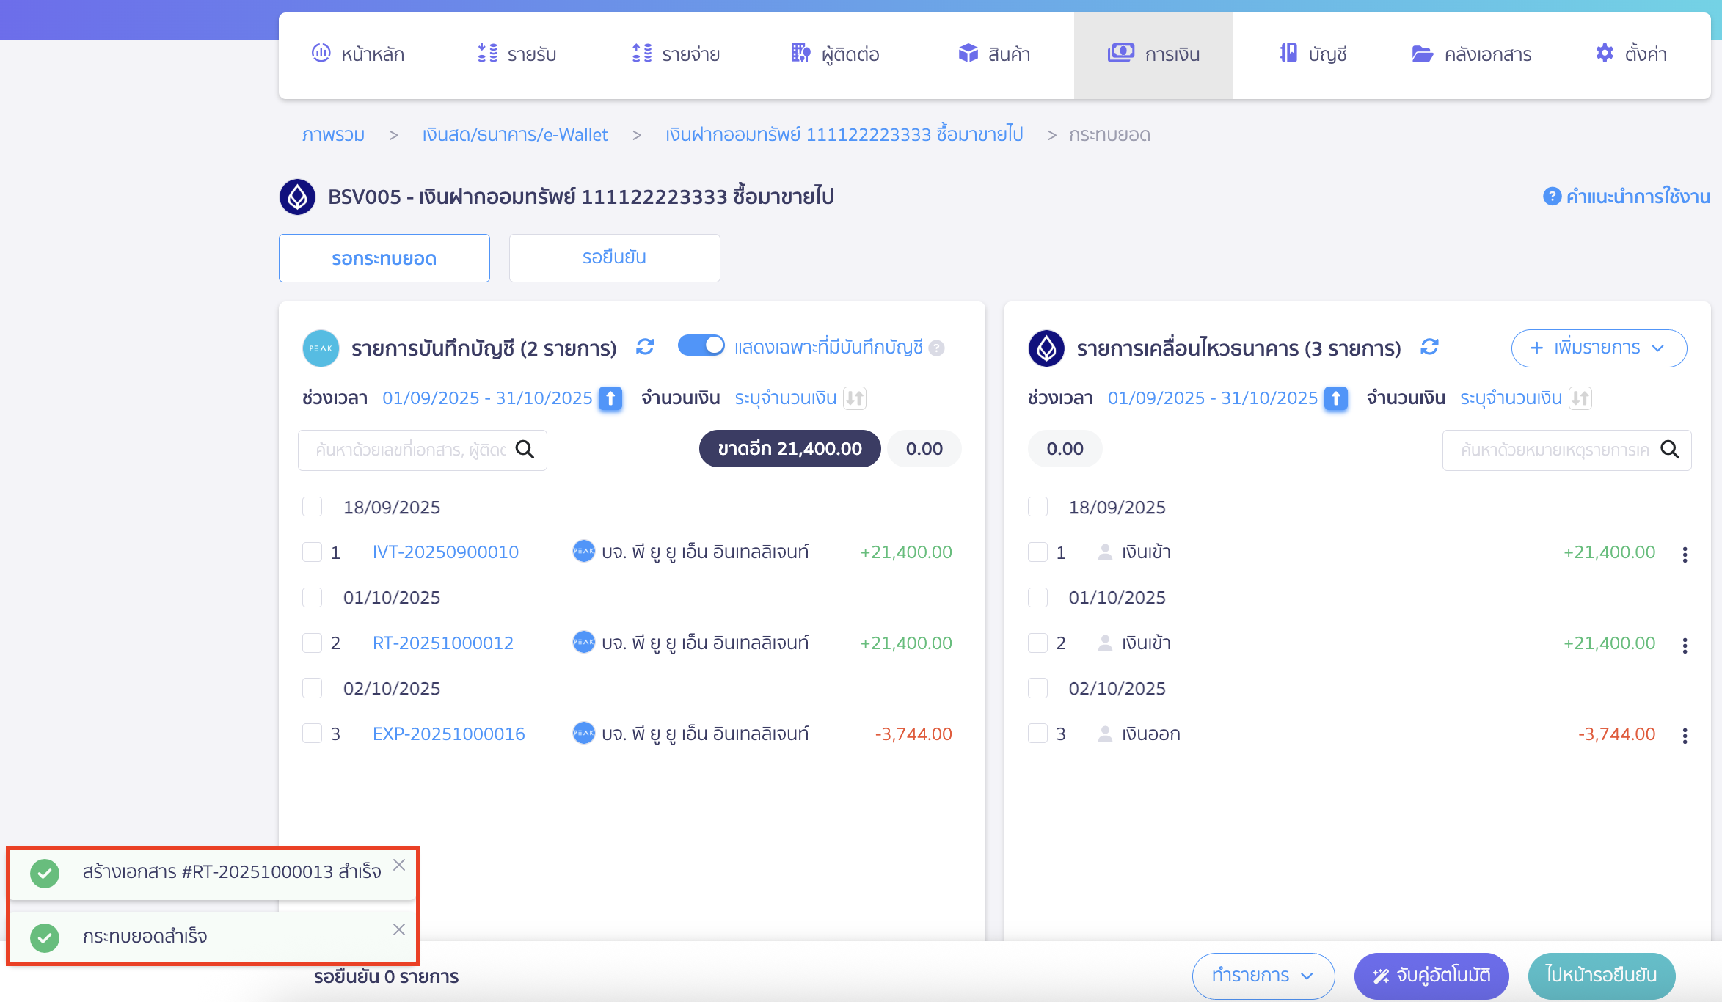Refresh the bank transactions list
Screen dimensions: 1722x1002
1429,347
